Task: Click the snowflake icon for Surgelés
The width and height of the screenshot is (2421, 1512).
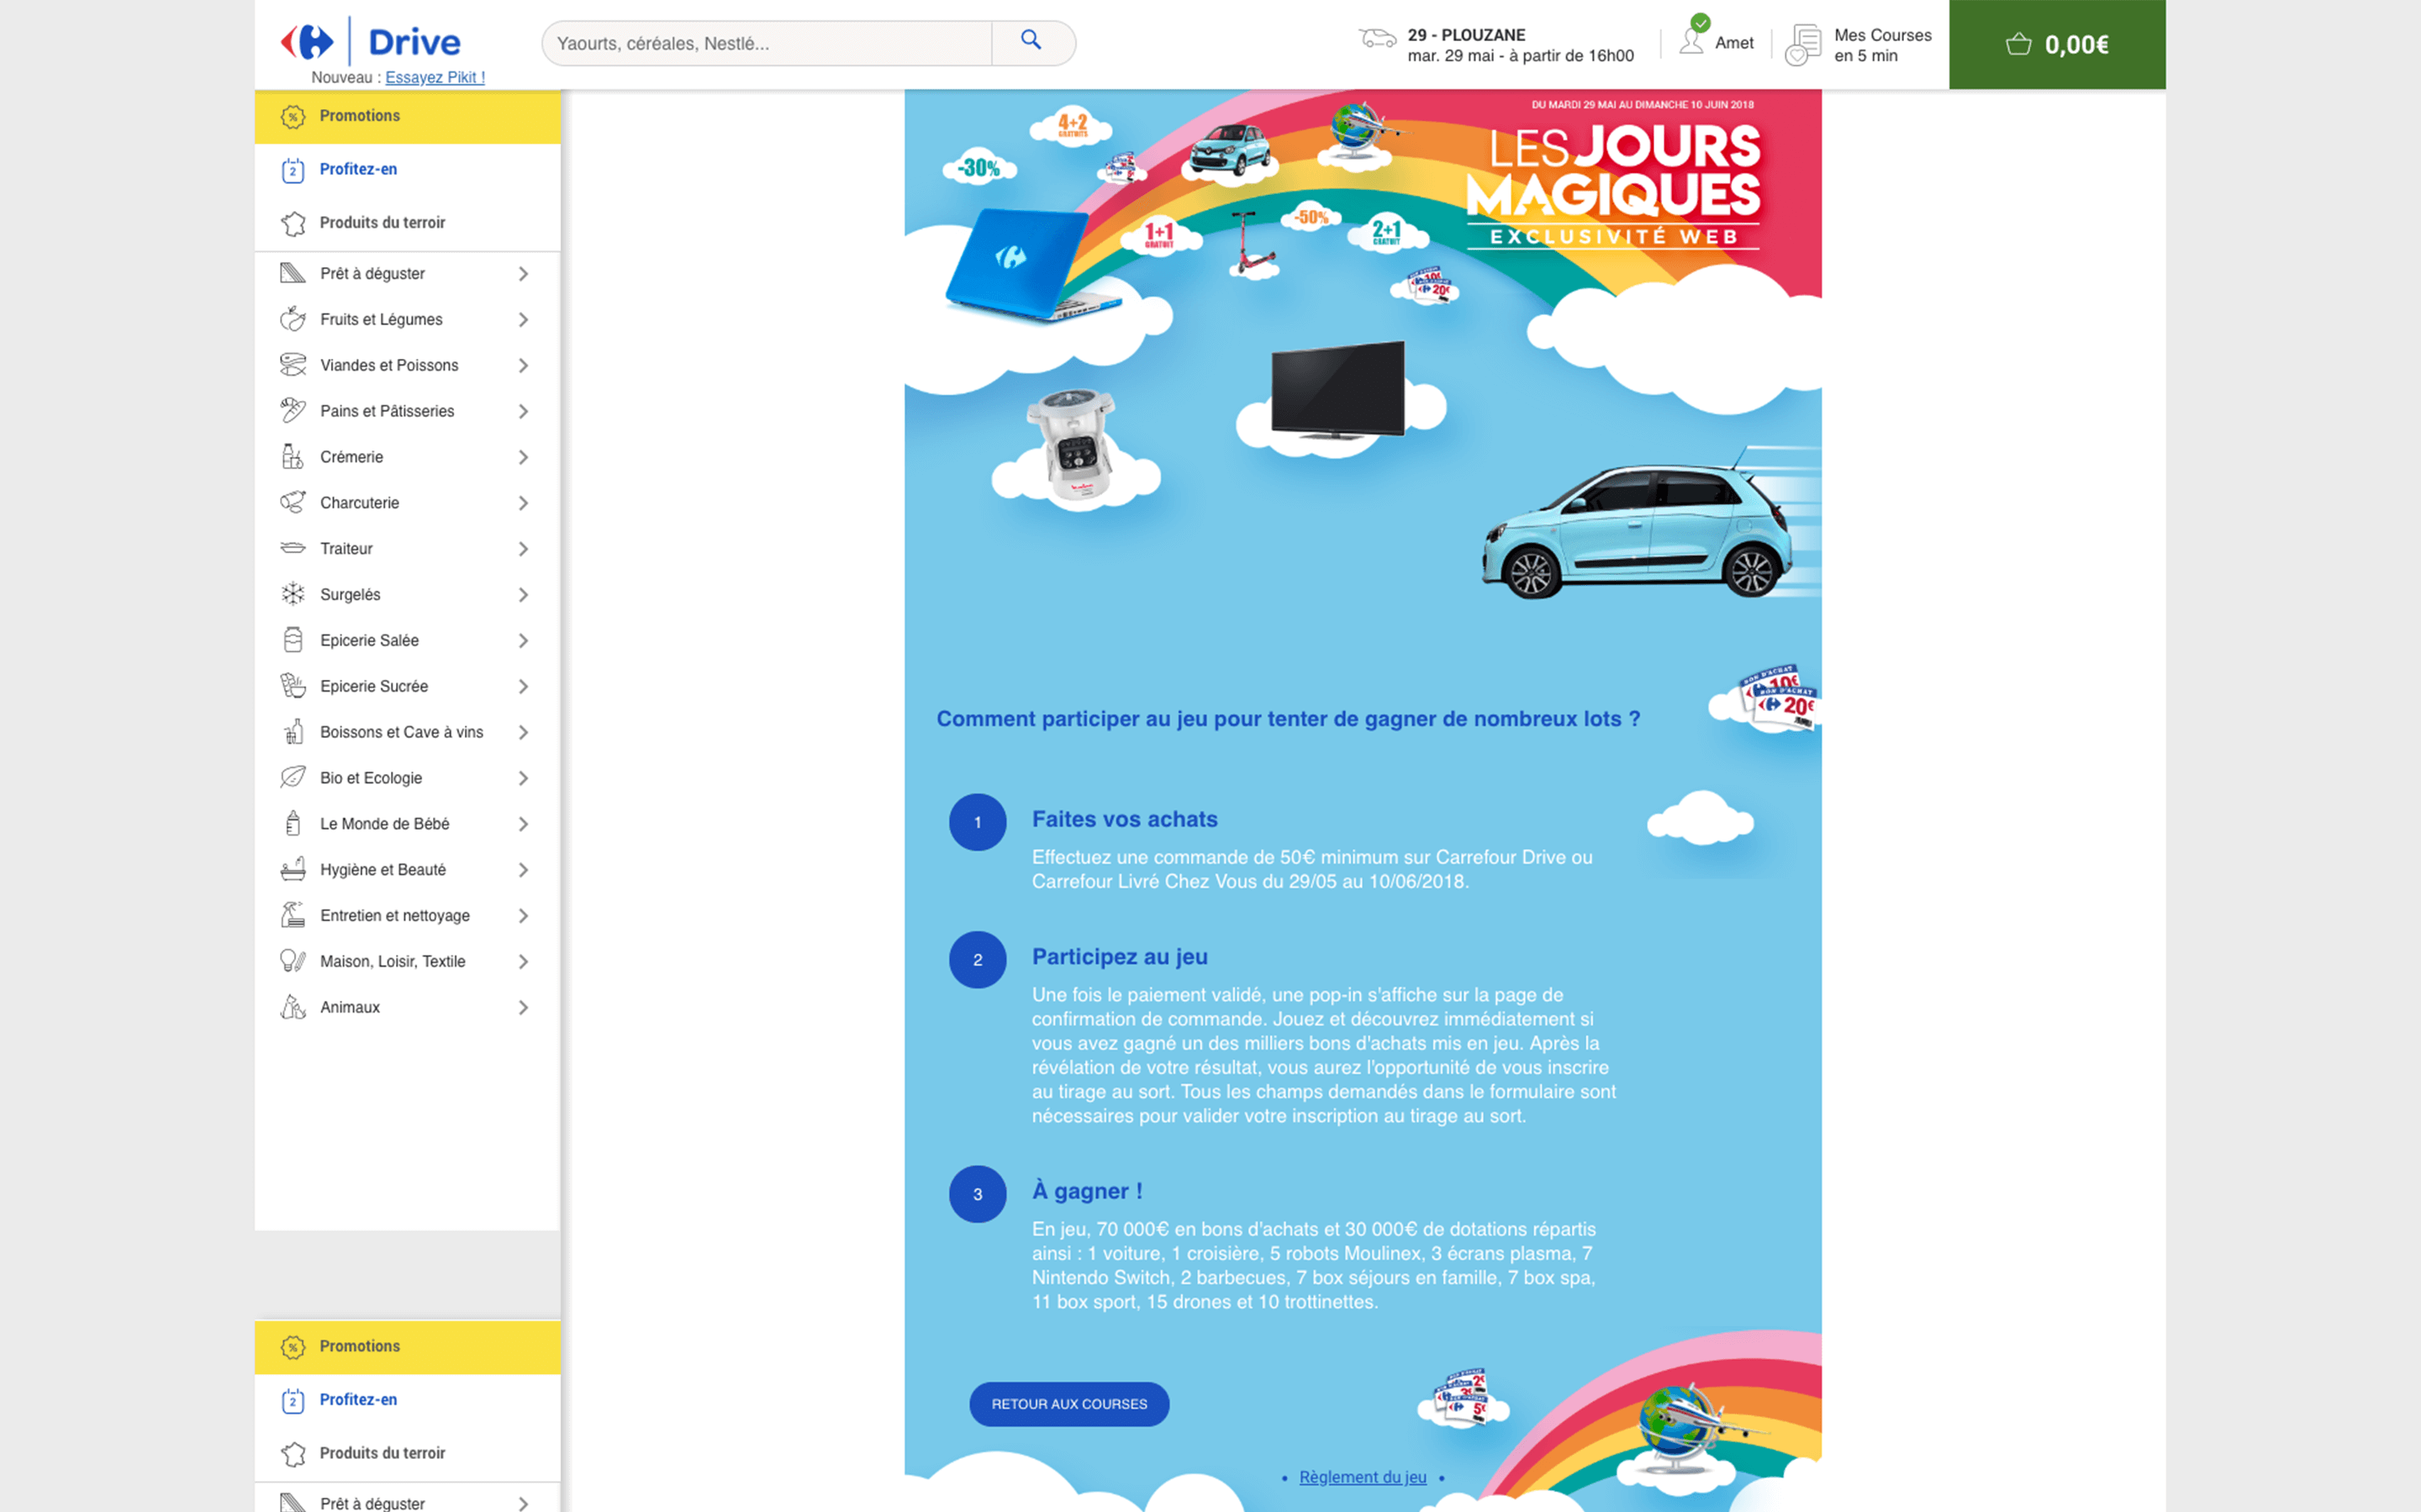Action: (x=292, y=594)
